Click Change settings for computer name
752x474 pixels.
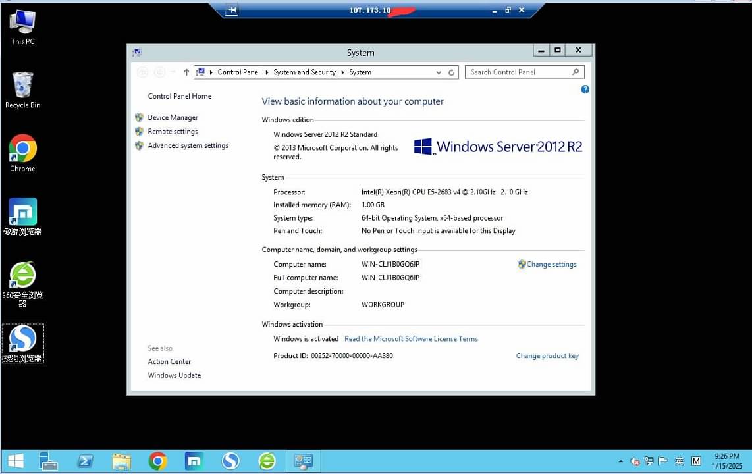pyautogui.click(x=552, y=264)
